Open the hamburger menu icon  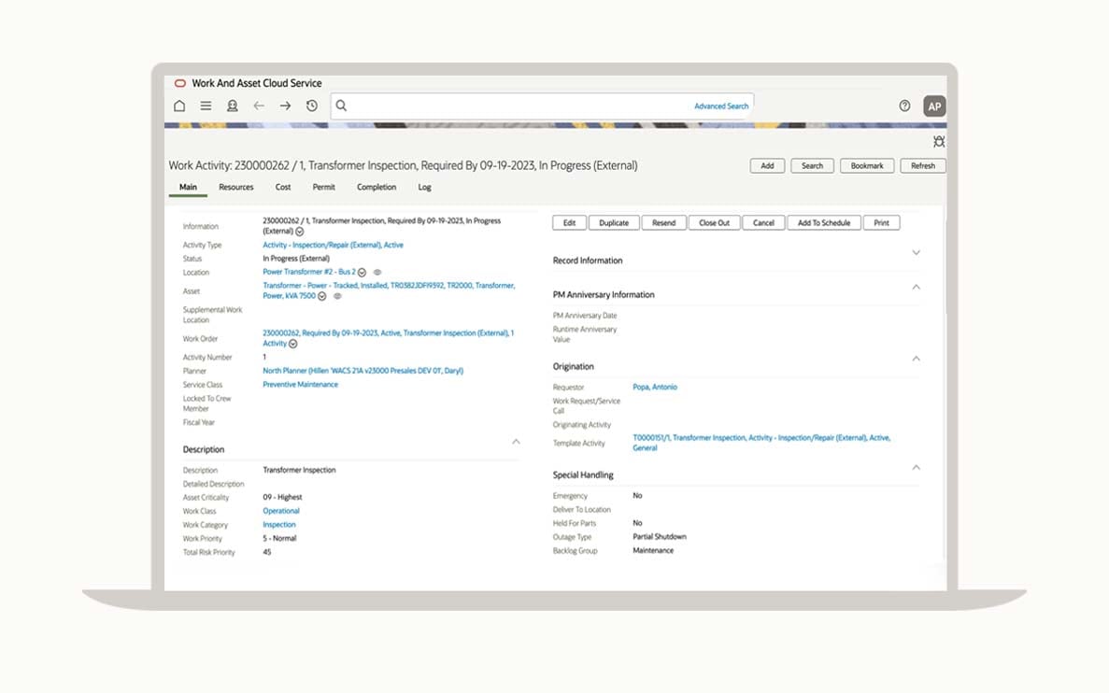[206, 106]
